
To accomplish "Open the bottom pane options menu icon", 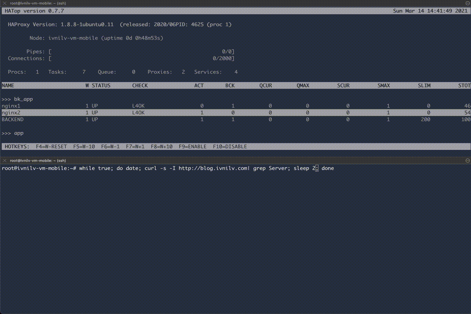I will (467, 161).
